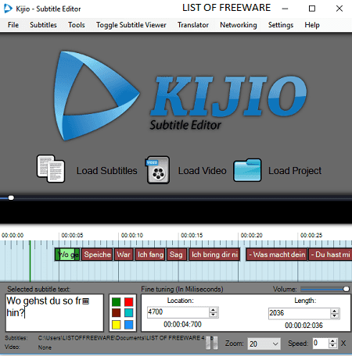Viewport: 352px width, 356px height.
Task: Click Toggle Subtitle Viewer menu
Action: (131, 25)
